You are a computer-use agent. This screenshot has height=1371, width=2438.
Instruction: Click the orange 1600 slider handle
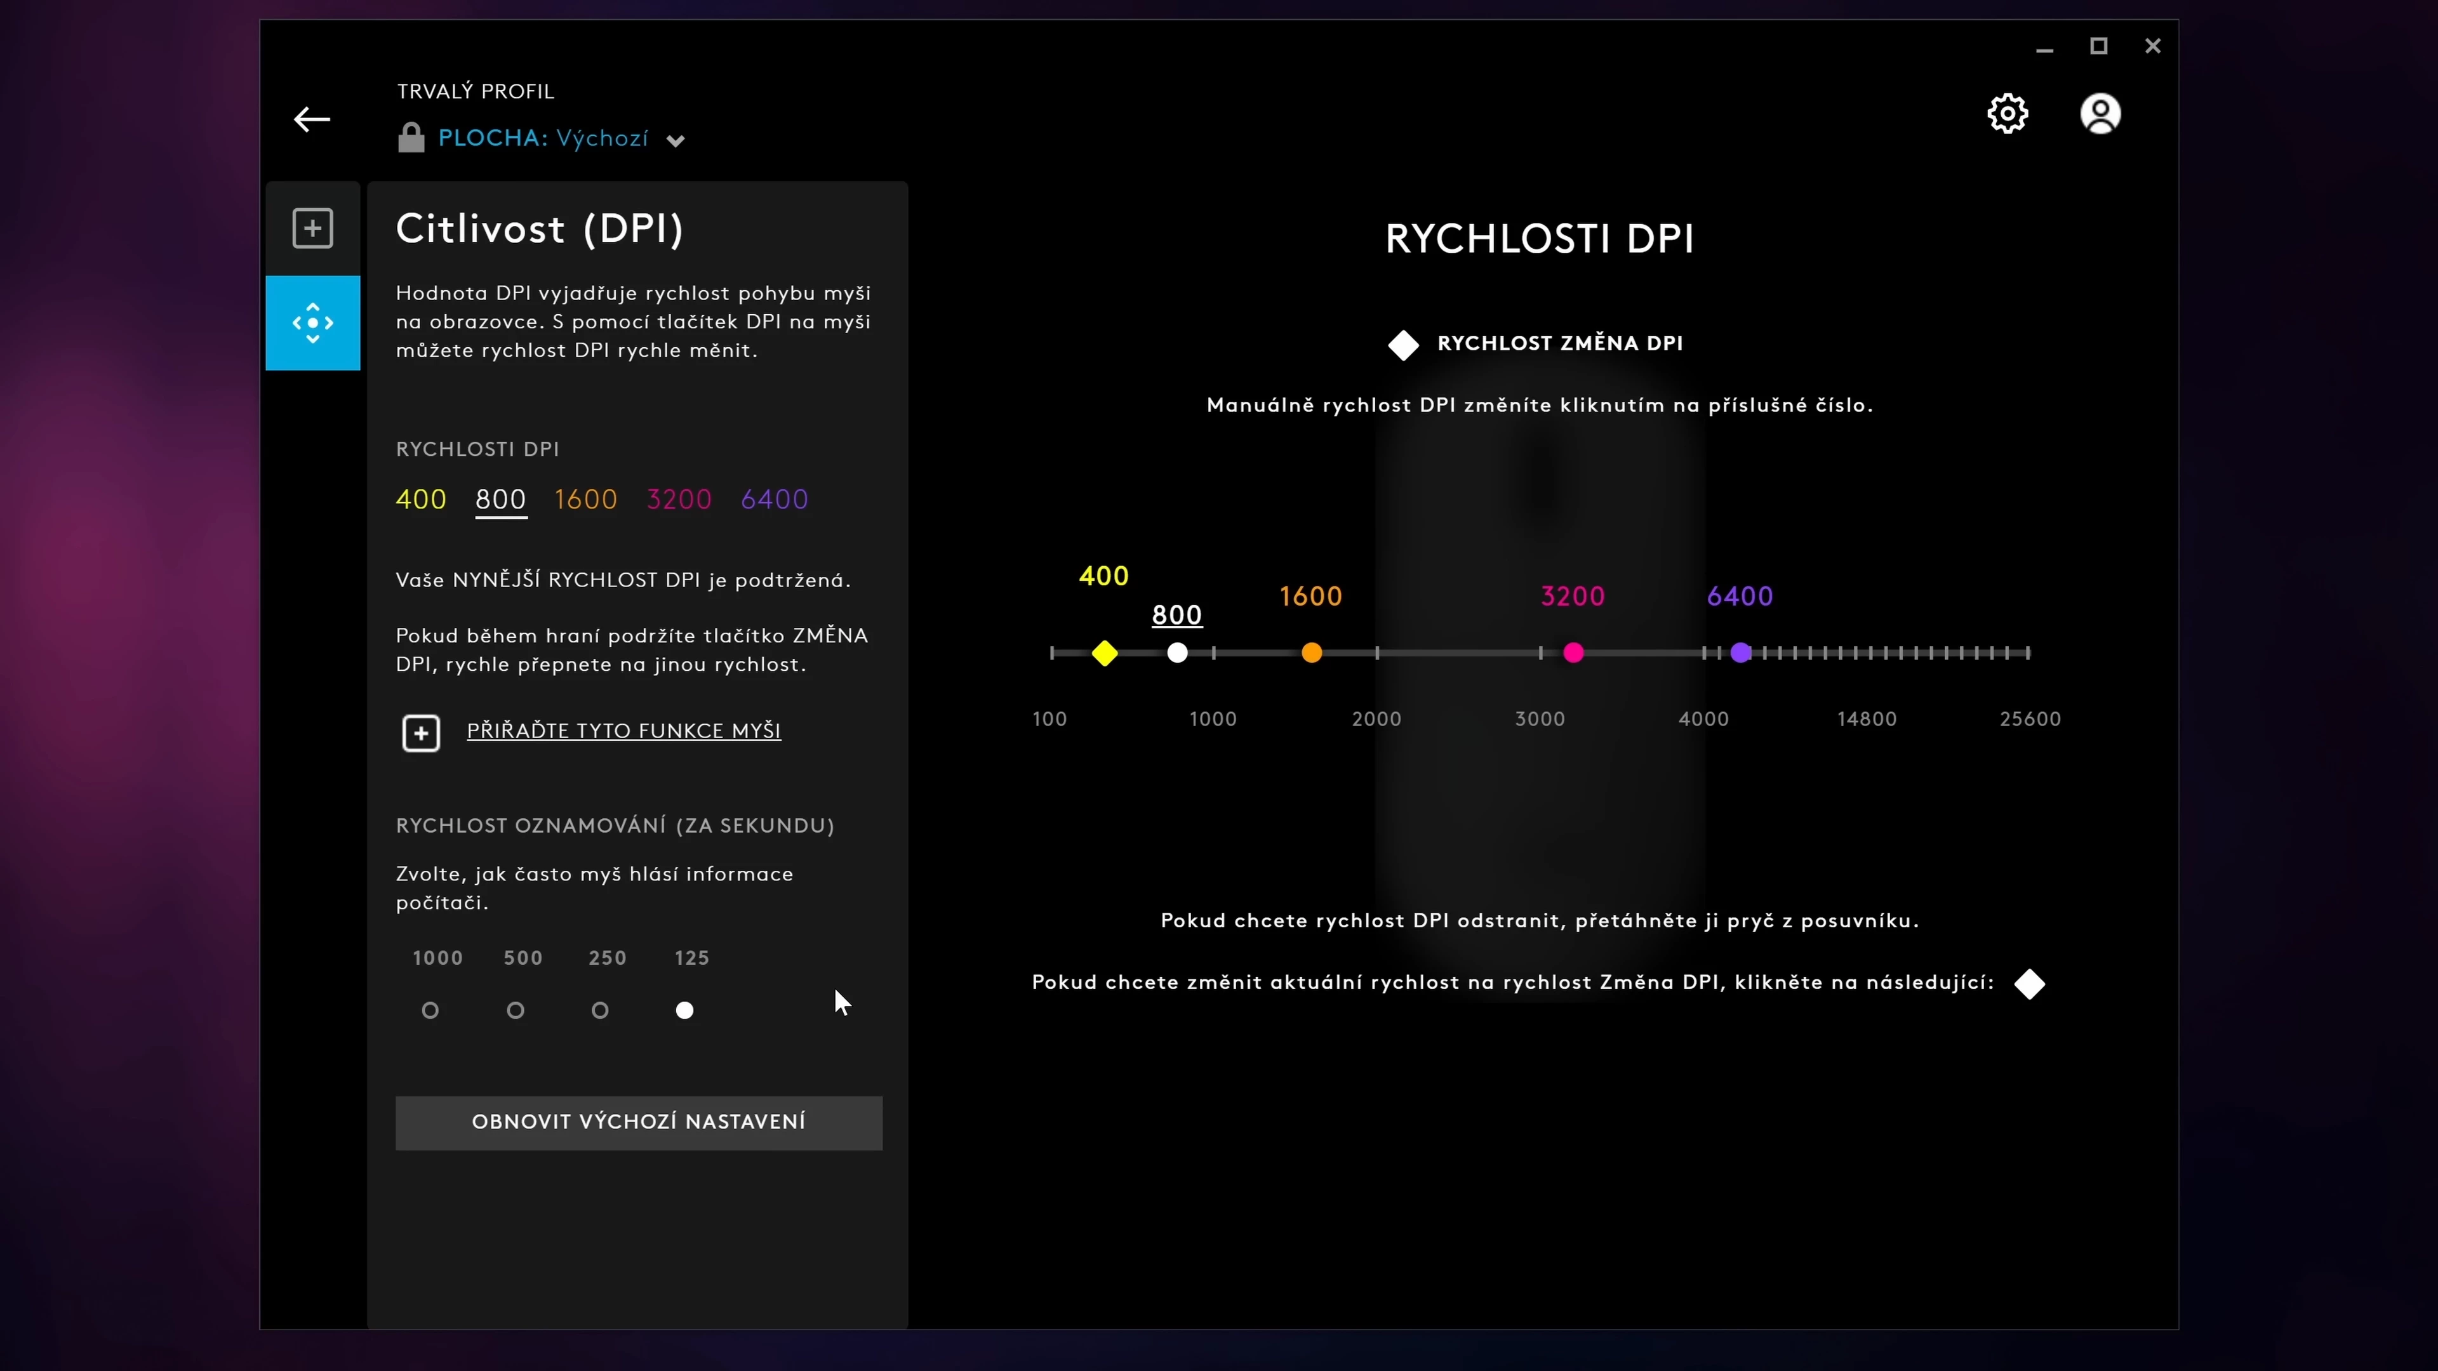(x=1312, y=653)
